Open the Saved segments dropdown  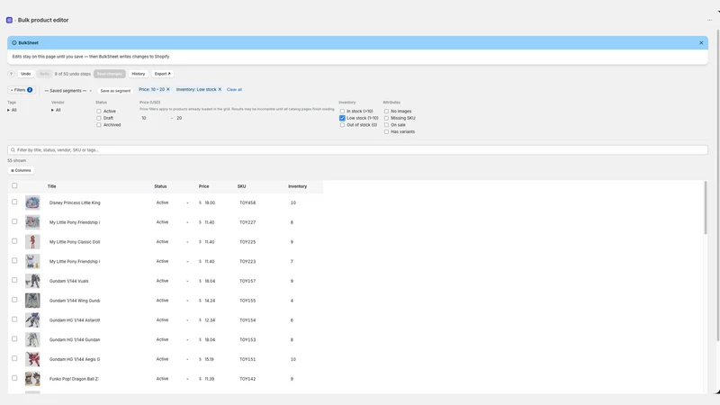(68, 91)
